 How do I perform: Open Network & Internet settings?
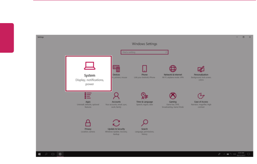click(x=173, y=72)
